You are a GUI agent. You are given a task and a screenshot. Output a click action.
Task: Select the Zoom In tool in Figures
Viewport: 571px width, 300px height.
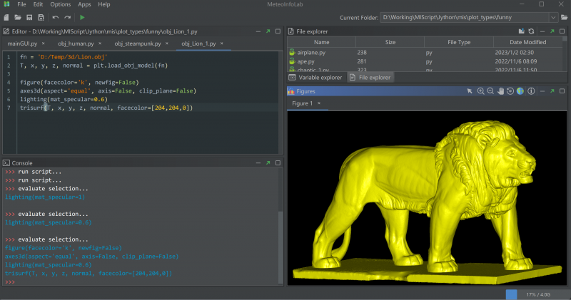(480, 91)
